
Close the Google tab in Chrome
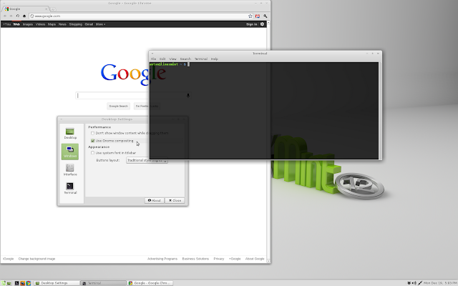point(46,9)
